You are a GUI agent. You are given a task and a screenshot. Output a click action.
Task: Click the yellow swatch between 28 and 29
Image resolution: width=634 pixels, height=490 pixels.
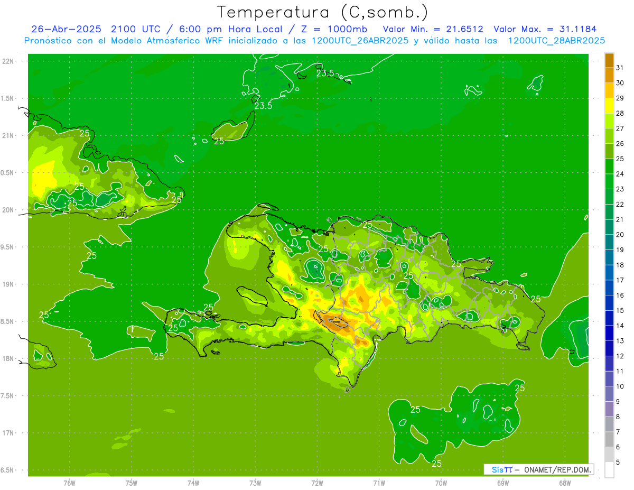tap(609, 106)
